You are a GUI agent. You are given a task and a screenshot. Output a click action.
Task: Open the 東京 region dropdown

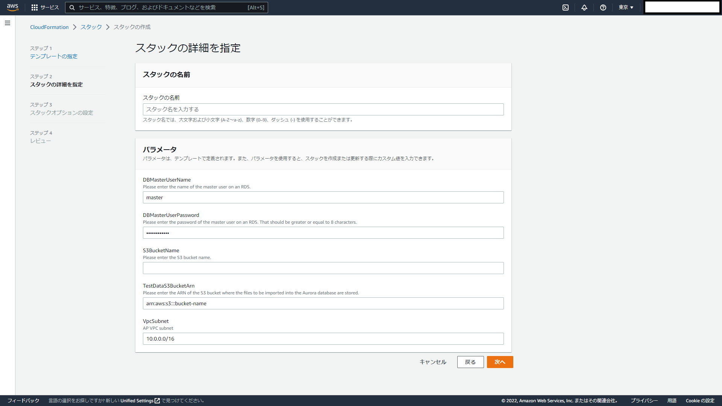tap(625, 7)
